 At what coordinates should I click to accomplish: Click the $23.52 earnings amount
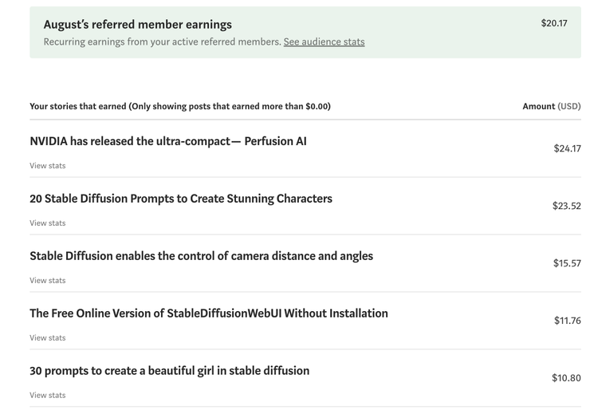pos(566,206)
